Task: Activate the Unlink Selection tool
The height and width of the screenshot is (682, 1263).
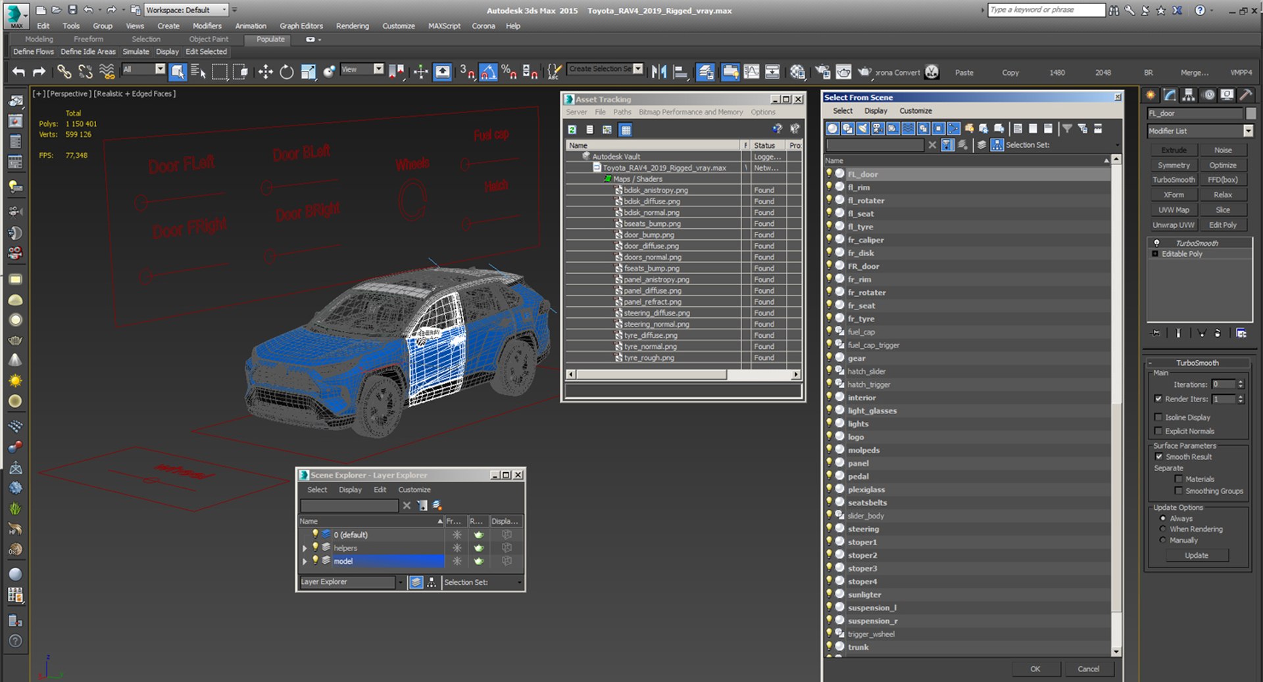Action: tap(86, 72)
